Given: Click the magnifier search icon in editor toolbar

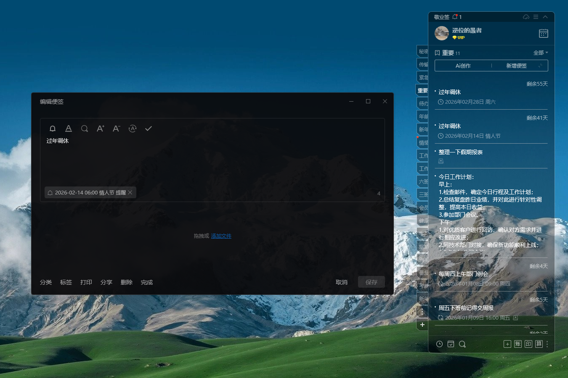Looking at the screenshot, I should tap(85, 129).
